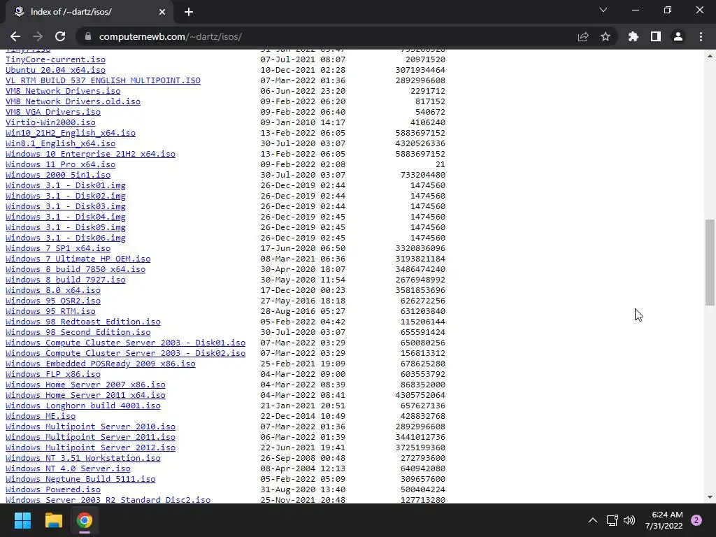View site security lock information
Screen dimensions: 716x537
pyautogui.click(x=88, y=36)
